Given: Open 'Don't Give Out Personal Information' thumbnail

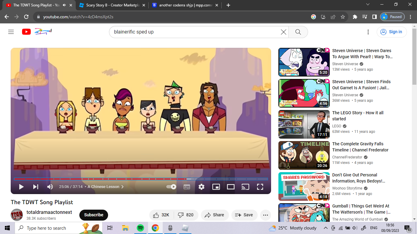Looking at the screenshot, I should click(x=304, y=186).
